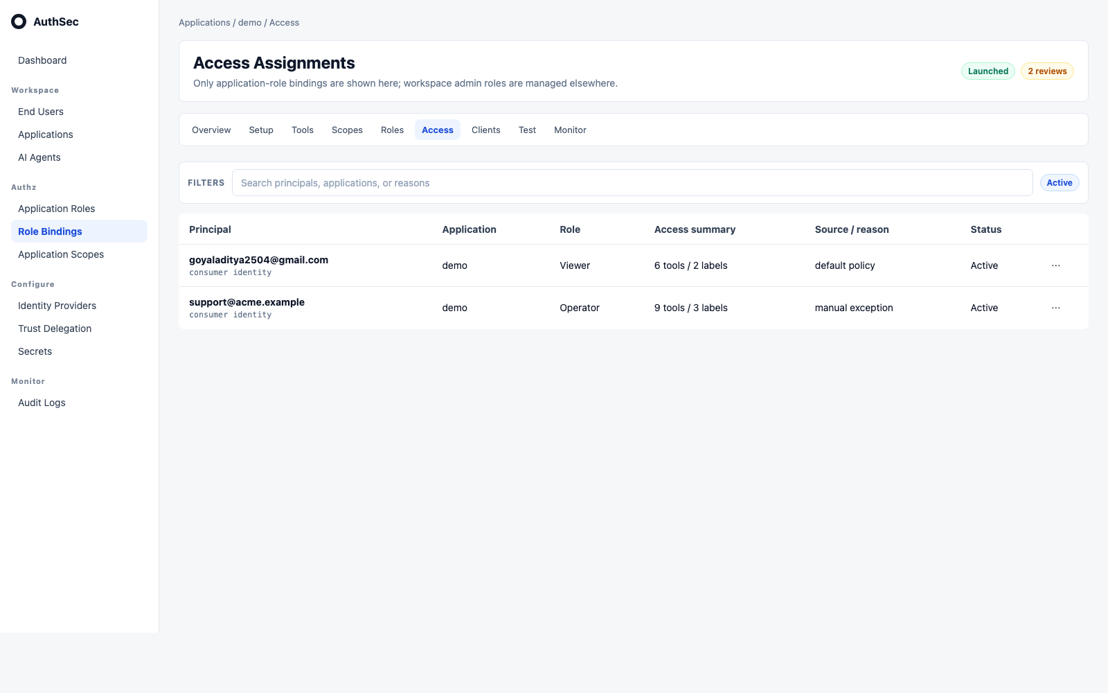Screen dimensions: 1108x693
Task: Switch to the Clients tab
Action: (486, 130)
